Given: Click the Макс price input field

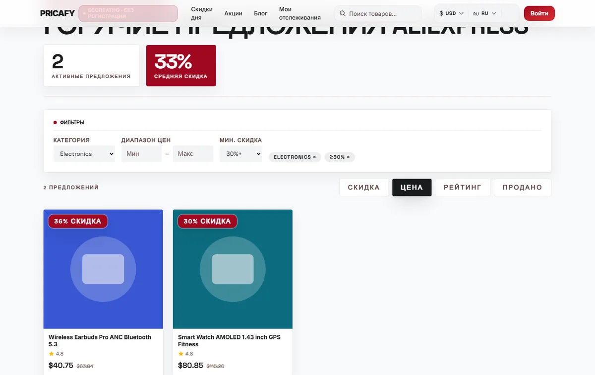Looking at the screenshot, I should tap(193, 154).
